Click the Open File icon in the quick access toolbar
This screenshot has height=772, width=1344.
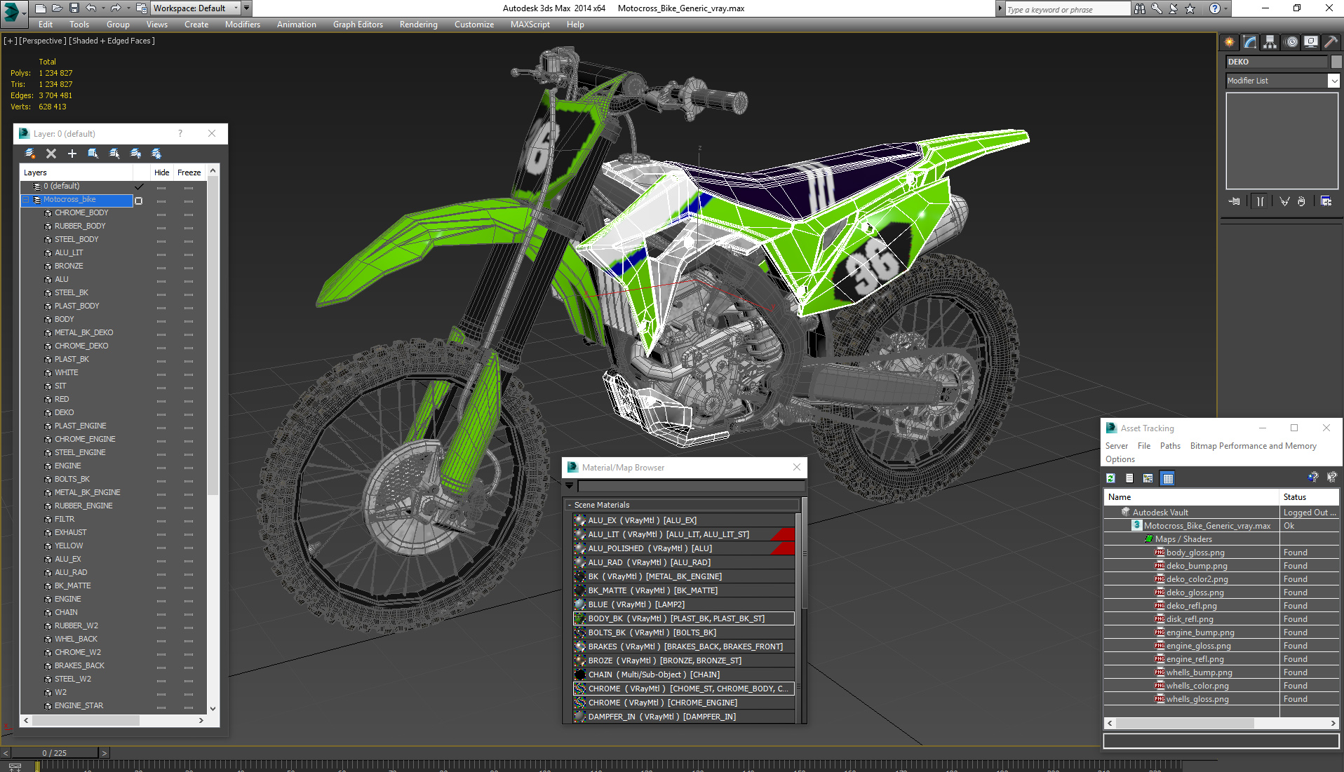[x=58, y=8]
